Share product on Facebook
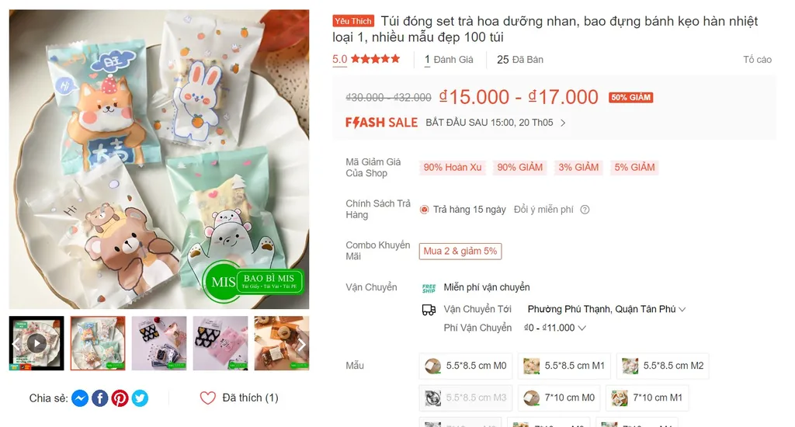This screenshot has width=795, height=427. pos(99,398)
